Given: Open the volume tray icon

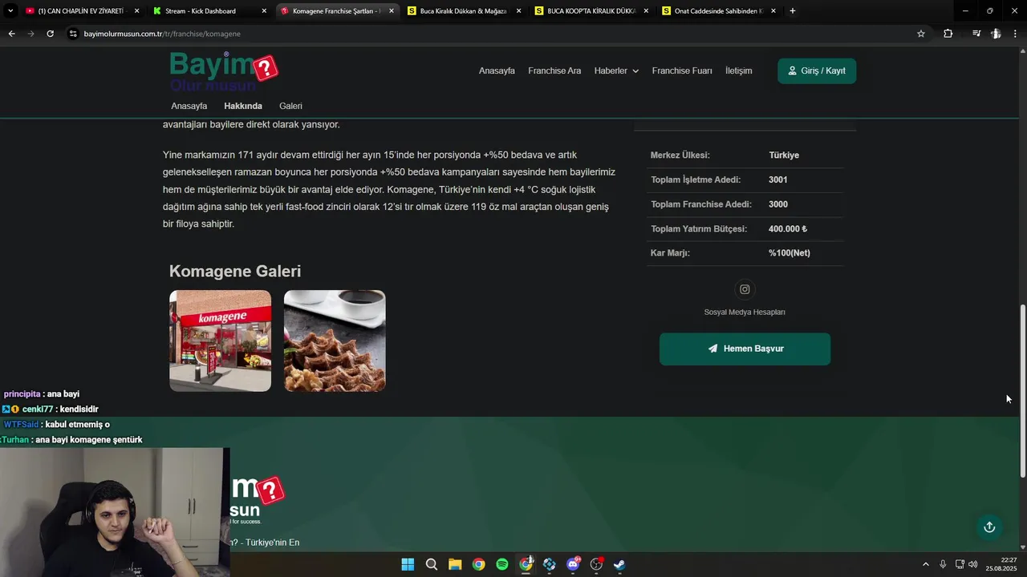Looking at the screenshot, I should 973,564.
